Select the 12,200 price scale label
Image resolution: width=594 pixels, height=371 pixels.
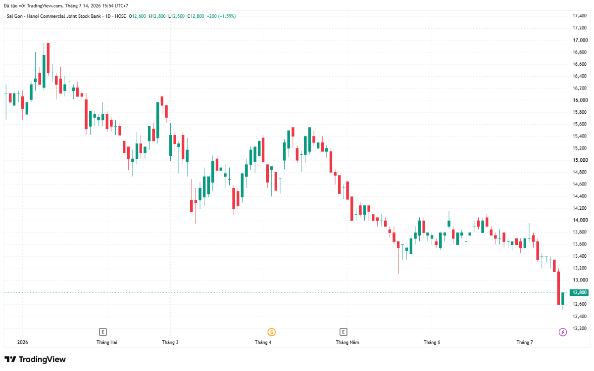coord(579,328)
